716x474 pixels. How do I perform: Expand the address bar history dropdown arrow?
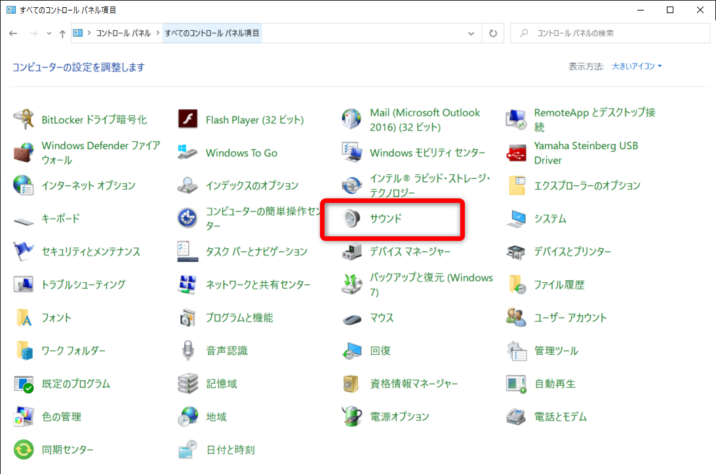[471, 33]
